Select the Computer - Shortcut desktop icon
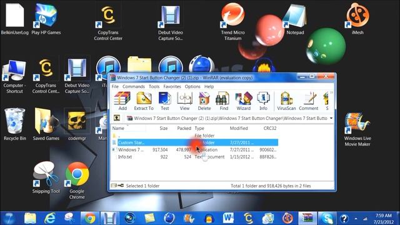Screen dimensions: 400x225 [x=14, y=76]
